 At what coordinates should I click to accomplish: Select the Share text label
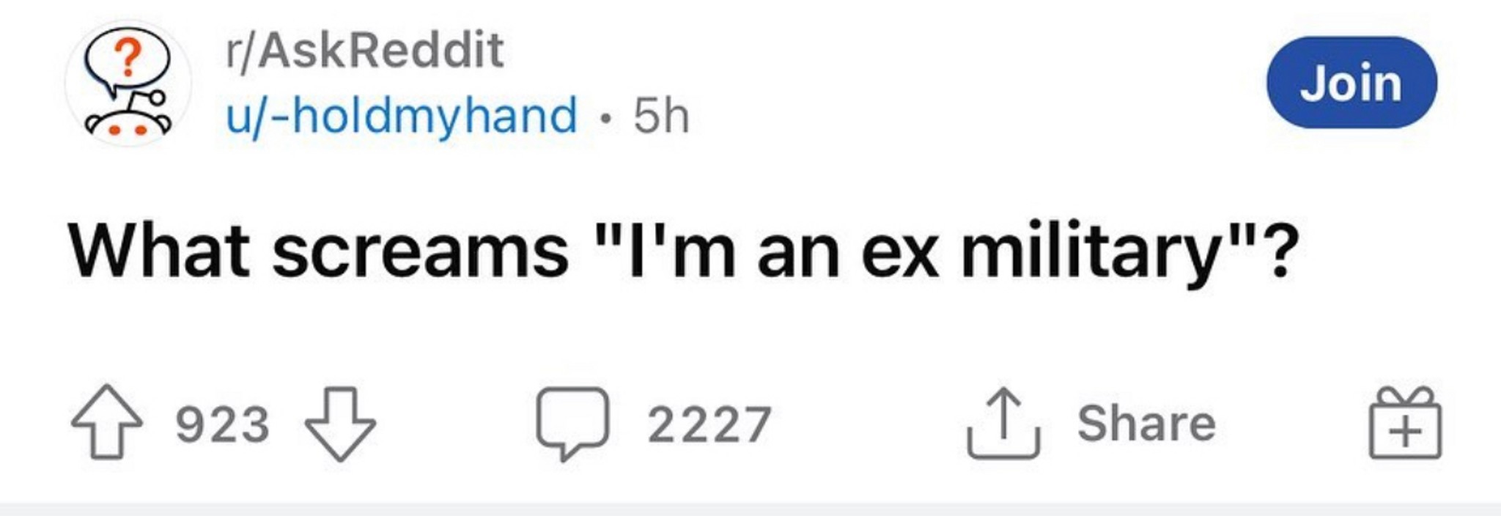pos(1147,424)
